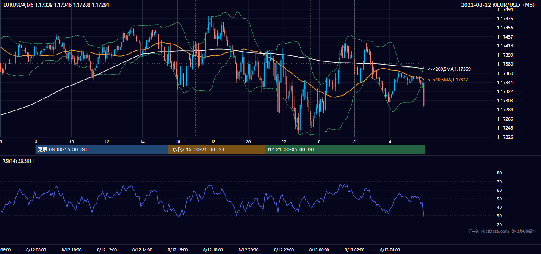
Task: Click RSI scale level 60
Action: coord(499,190)
